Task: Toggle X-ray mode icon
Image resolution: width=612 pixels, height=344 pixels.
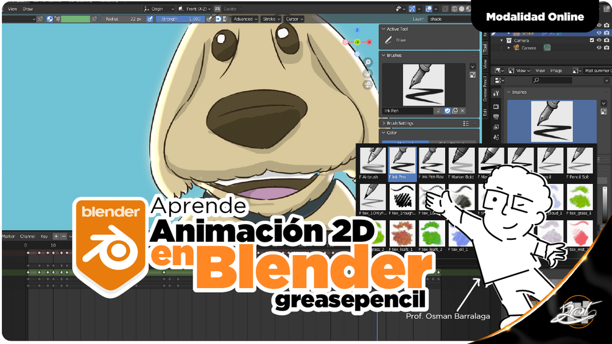Action: coord(445,9)
